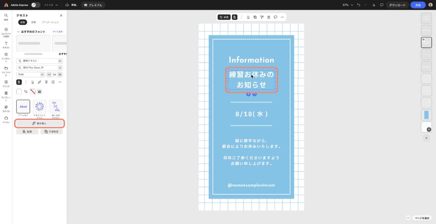Click the white text fill color swatch
This screenshot has width=436, height=224.
click(19, 91)
